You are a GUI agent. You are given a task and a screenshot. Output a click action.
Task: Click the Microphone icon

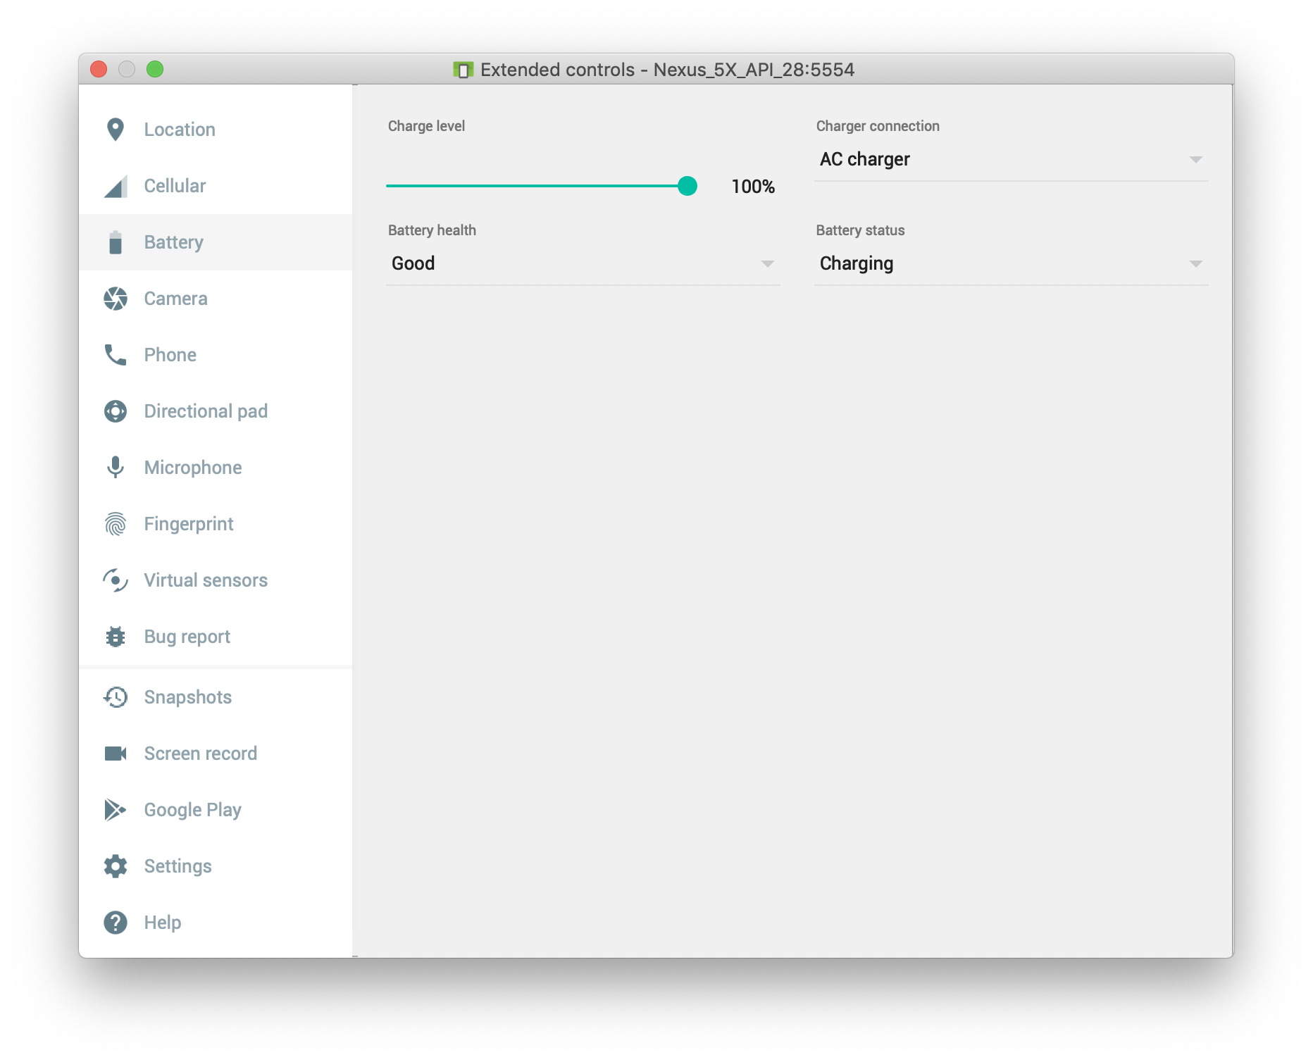(116, 468)
